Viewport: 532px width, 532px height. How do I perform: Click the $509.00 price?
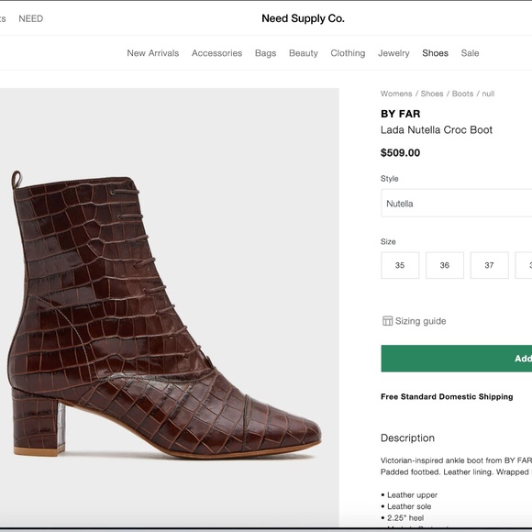point(400,152)
